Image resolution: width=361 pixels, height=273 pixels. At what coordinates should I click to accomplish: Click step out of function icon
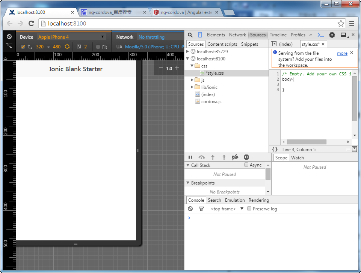tap(224, 157)
